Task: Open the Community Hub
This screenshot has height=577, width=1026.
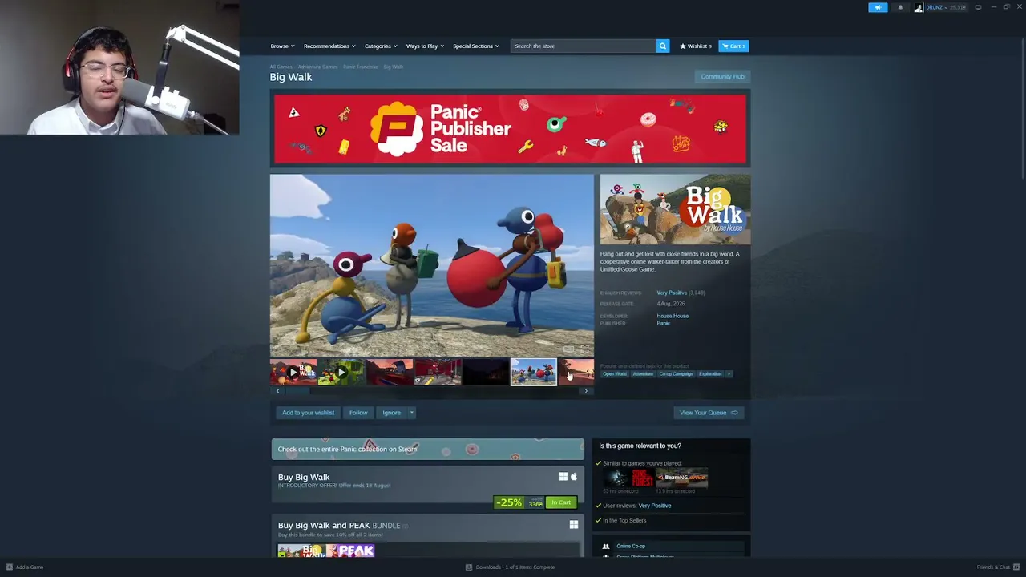Action: pyautogui.click(x=722, y=77)
